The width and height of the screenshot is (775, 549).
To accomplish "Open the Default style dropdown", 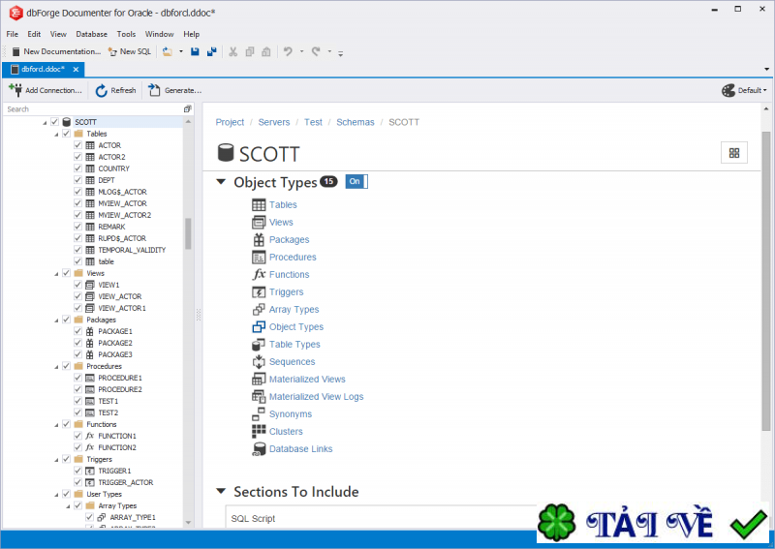I will point(744,90).
